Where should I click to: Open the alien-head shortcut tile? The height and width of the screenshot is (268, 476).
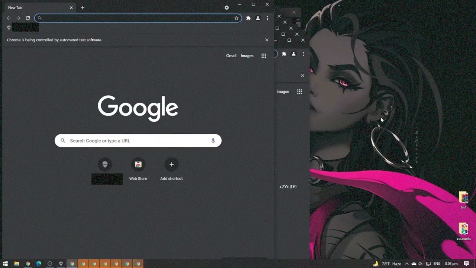[x=105, y=164]
